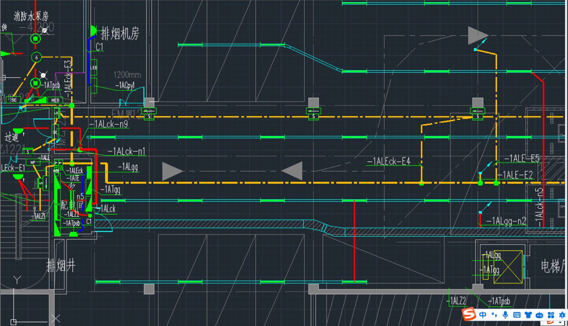
Task: Select the -1ALck-n9 circuit label
Action: point(109,124)
